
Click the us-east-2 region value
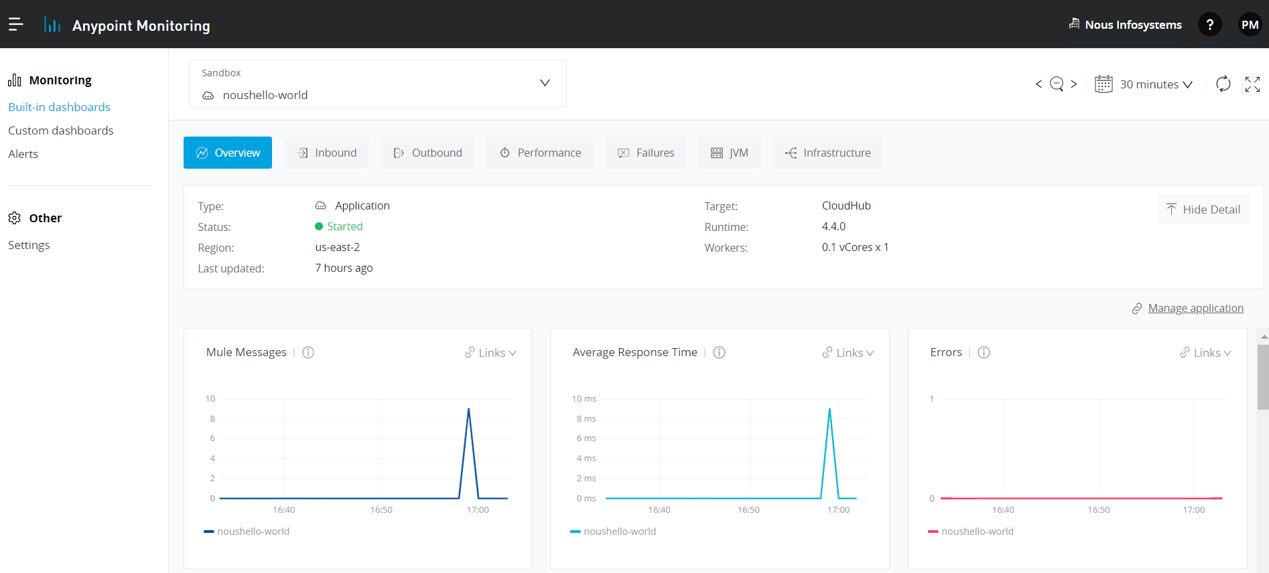338,247
